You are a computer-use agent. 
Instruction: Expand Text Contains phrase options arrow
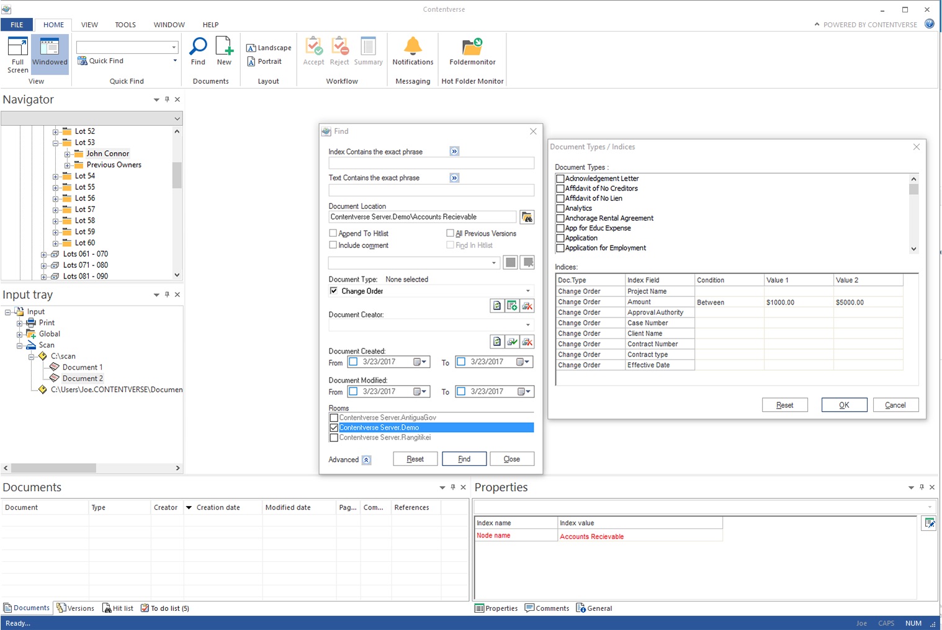pyautogui.click(x=454, y=178)
